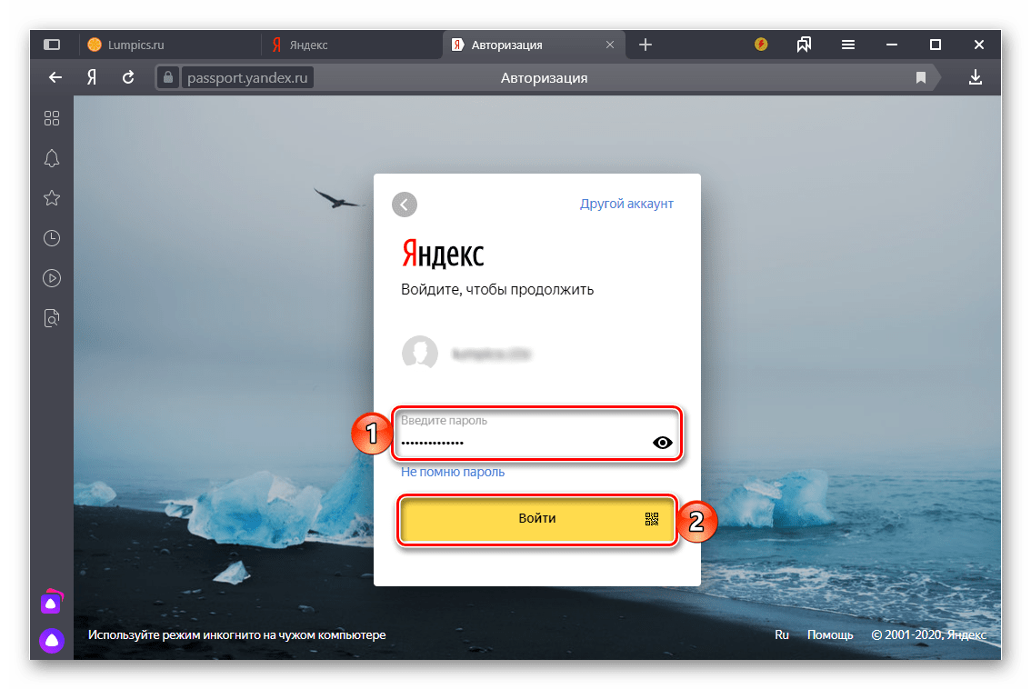Open the browser hamburger menu
1031x689 pixels.
[x=847, y=45]
